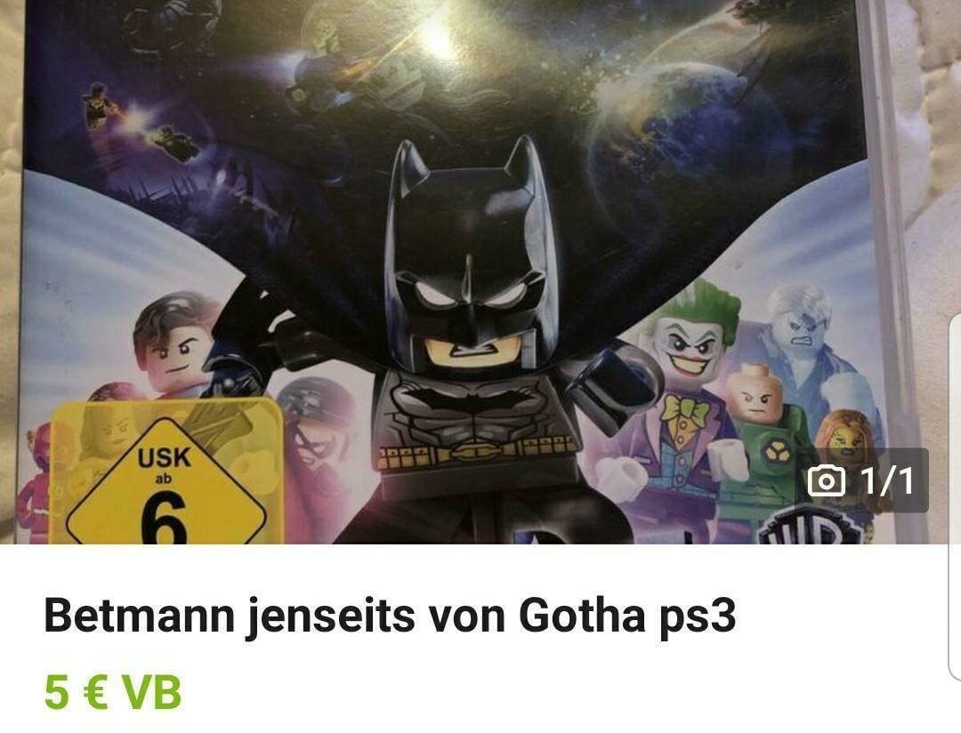961x733 pixels.
Task: Click the Superman minifigure's face
Action: 174,350
